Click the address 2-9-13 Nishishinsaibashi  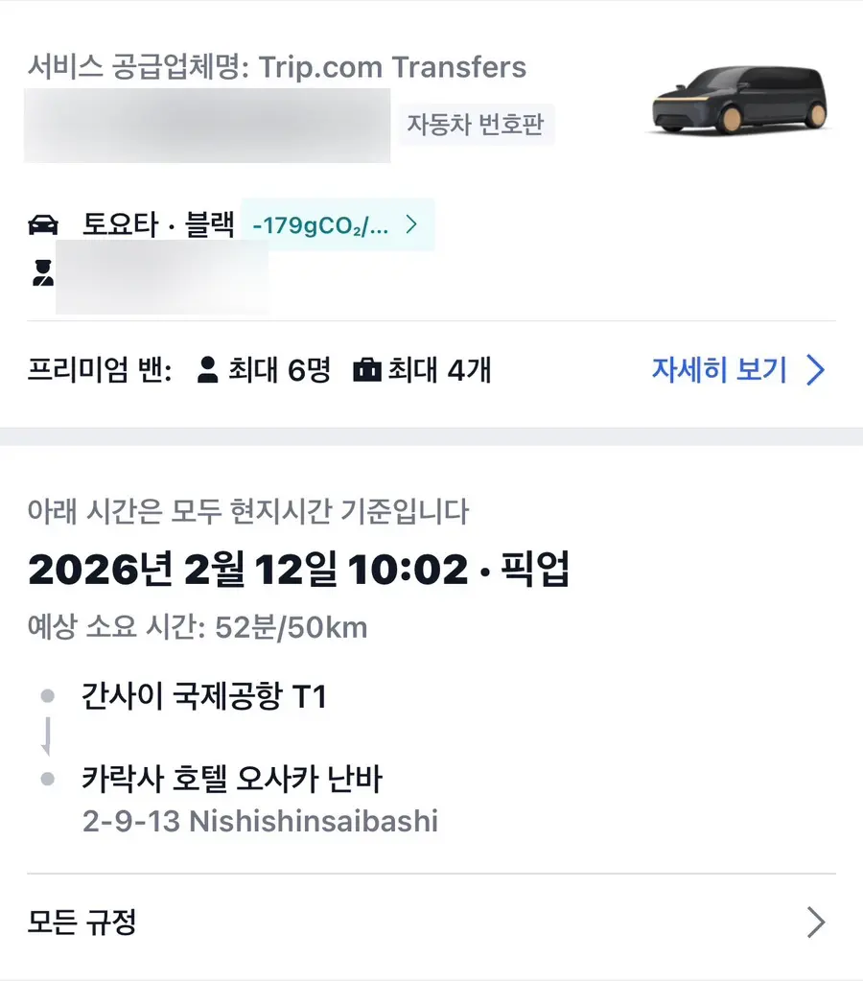tap(261, 821)
